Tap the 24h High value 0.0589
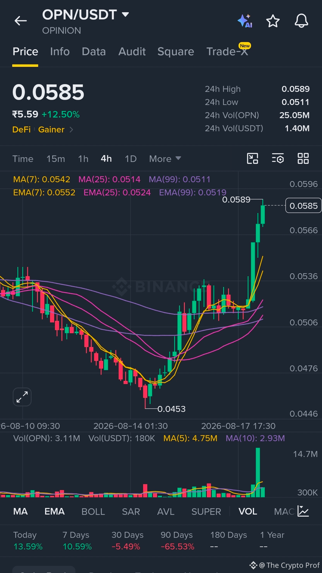Viewport: 322px width, 573px height. 295,89
